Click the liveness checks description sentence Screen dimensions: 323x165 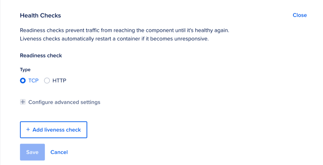coord(114,39)
